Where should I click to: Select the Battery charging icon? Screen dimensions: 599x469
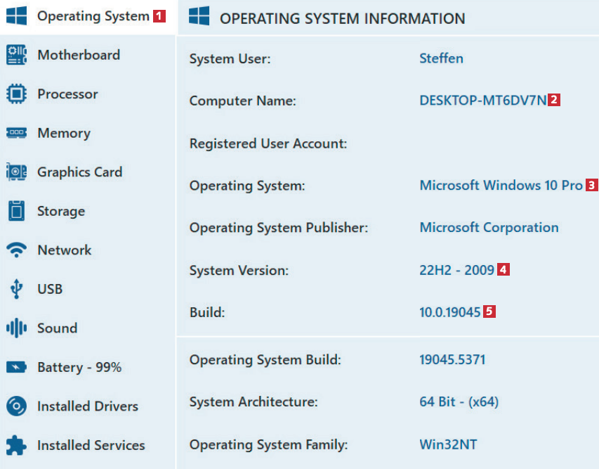click(x=16, y=367)
